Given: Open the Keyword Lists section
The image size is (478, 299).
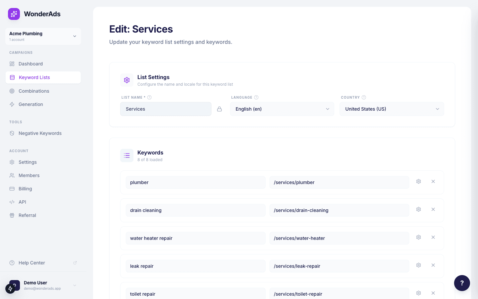Looking at the screenshot, I should [x=34, y=77].
